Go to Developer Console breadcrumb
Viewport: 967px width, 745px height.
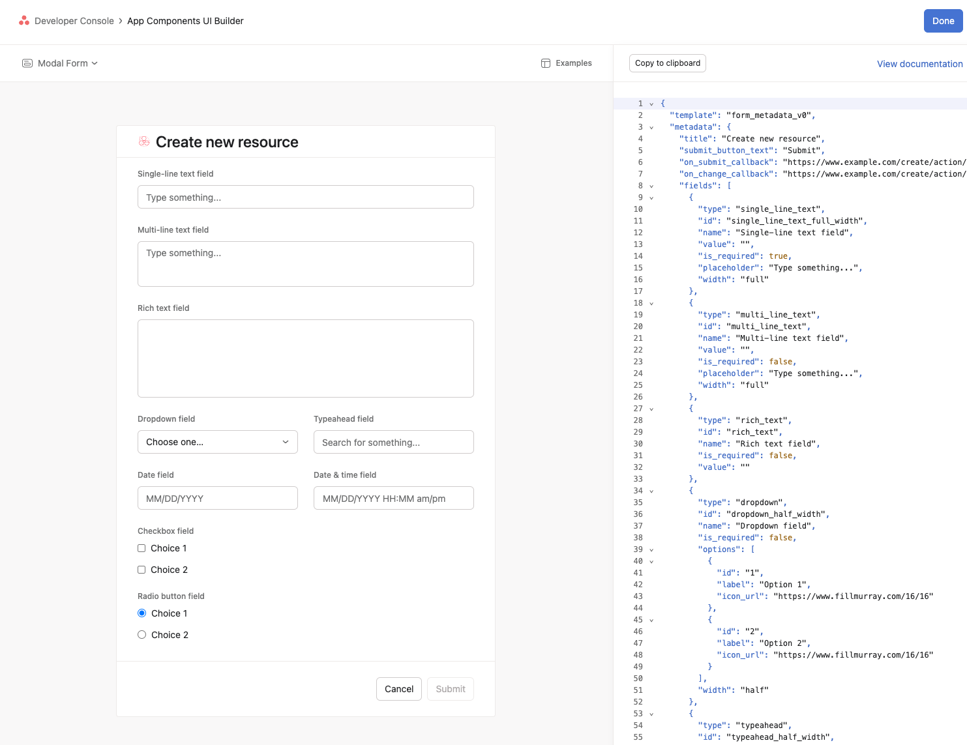tap(74, 21)
